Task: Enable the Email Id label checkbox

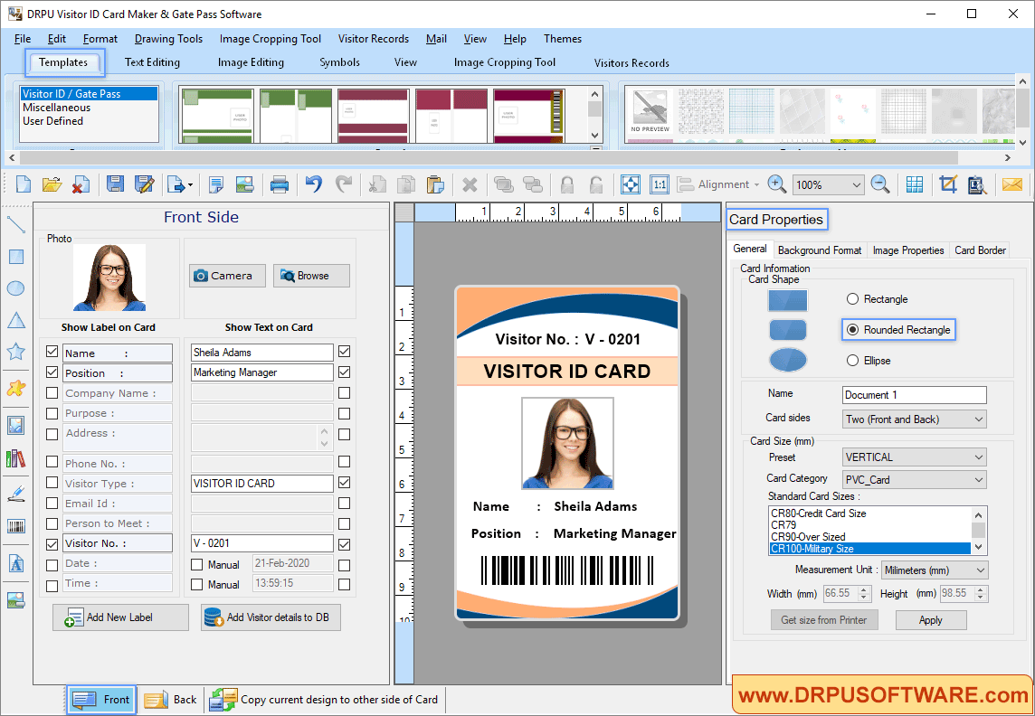Action: [52, 503]
